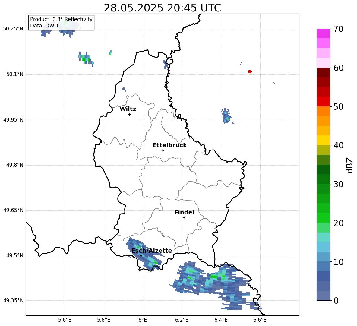Click the 0 value on the colorbar
357x326 pixels.
[336, 301]
